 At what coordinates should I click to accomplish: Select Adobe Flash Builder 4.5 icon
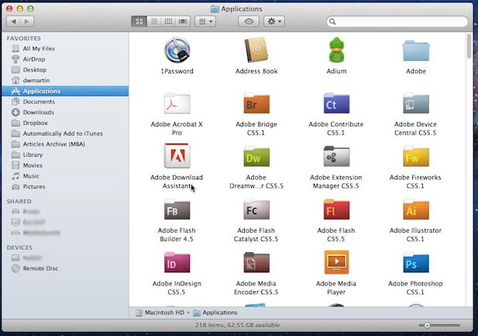point(177,210)
